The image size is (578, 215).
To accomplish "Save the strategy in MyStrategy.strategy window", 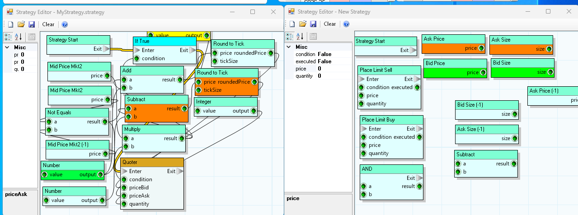I will (x=31, y=24).
